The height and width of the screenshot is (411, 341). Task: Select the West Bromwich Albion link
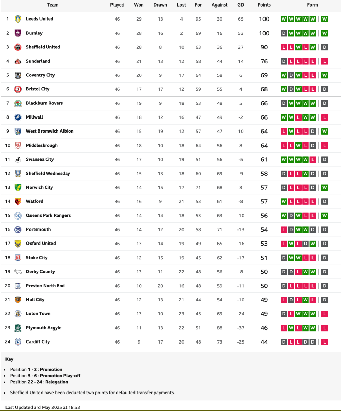click(x=50, y=131)
